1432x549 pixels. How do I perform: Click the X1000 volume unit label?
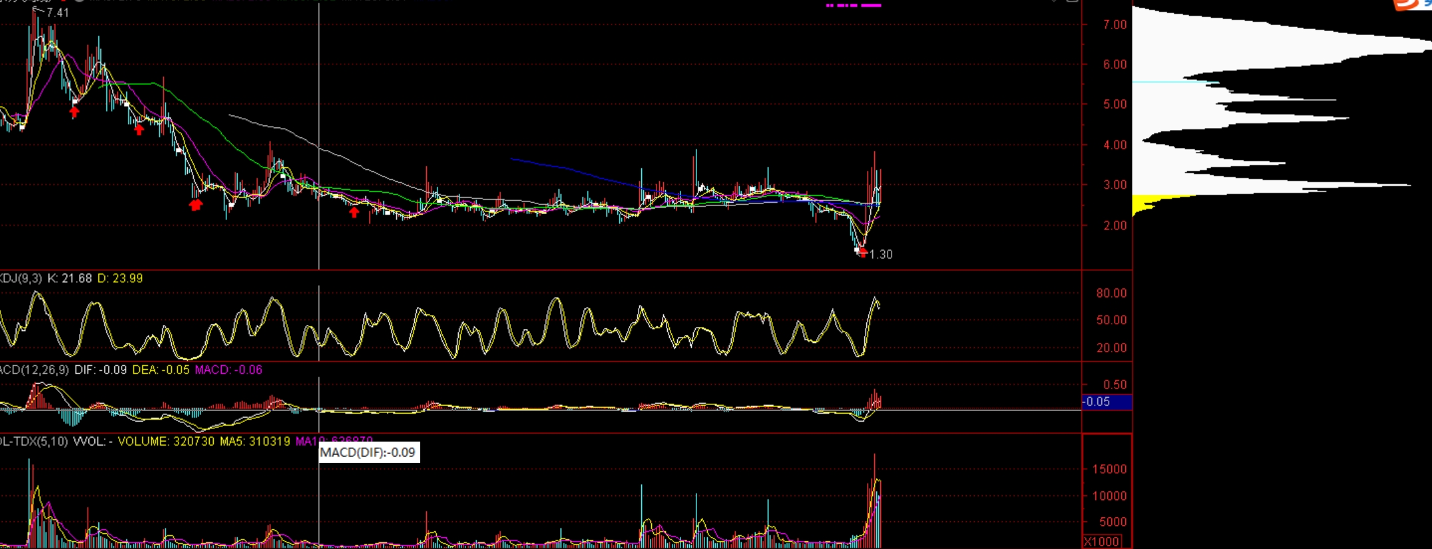click(1101, 542)
